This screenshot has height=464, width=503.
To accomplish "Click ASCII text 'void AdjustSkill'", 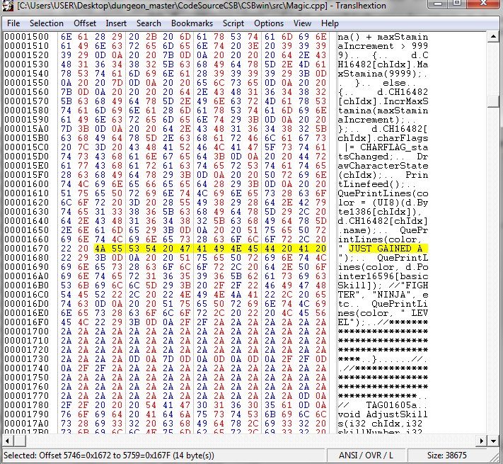I will [383, 414].
